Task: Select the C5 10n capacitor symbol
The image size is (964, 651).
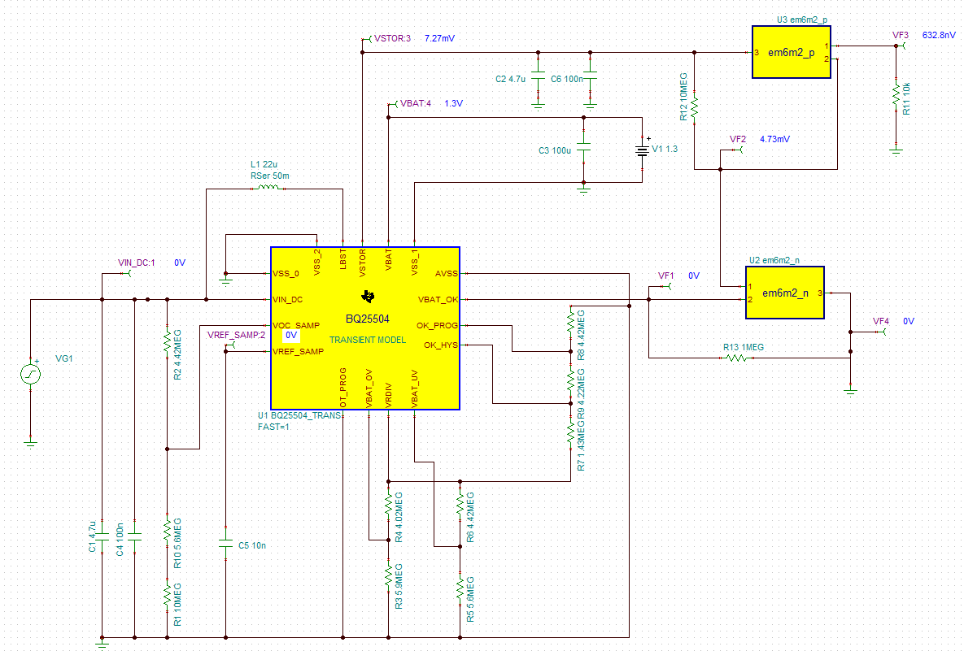Action: (x=225, y=545)
